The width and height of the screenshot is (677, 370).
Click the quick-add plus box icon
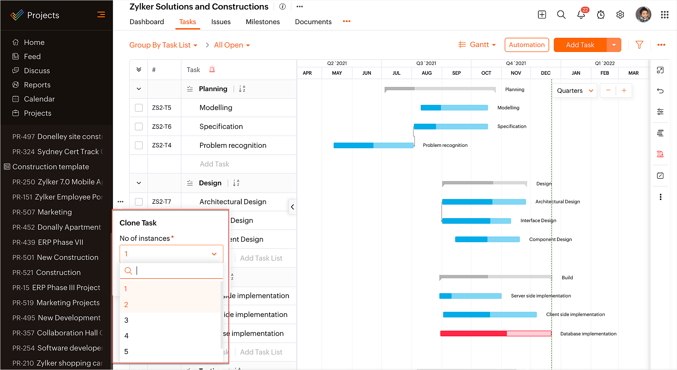542,15
